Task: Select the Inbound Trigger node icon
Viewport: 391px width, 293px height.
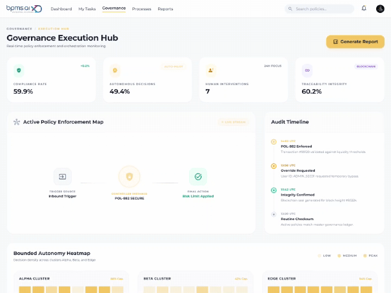Action: tap(63, 177)
